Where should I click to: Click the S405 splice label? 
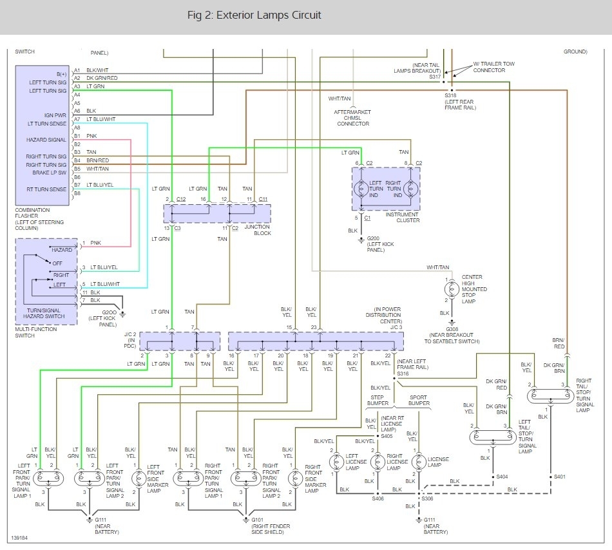point(387,436)
